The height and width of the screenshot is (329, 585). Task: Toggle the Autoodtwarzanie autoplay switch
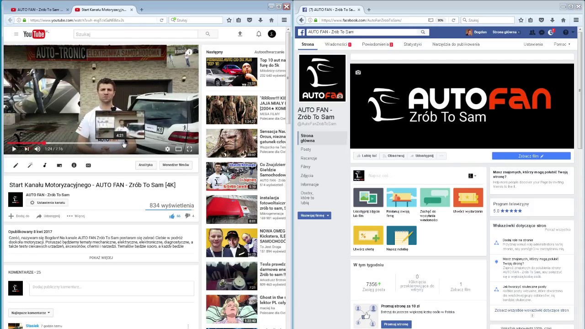(269, 52)
